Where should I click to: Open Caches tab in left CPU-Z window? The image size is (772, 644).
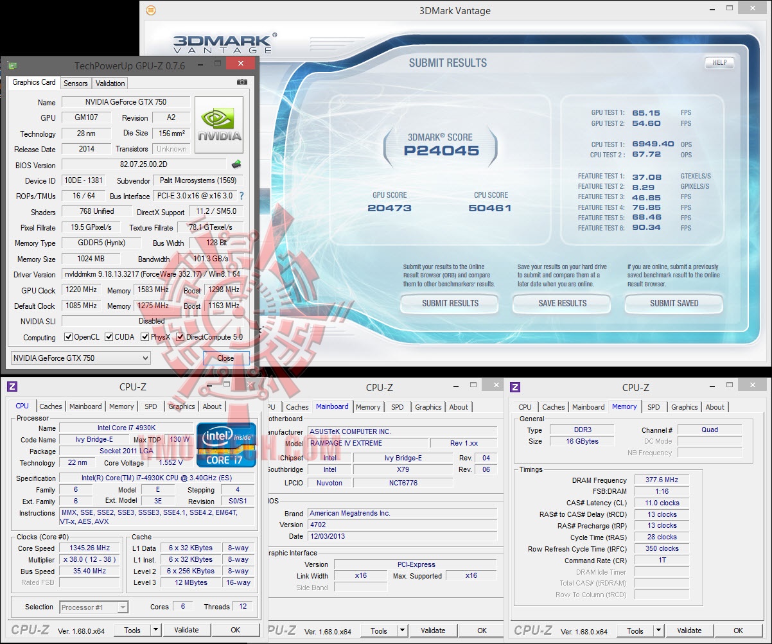[51, 406]
